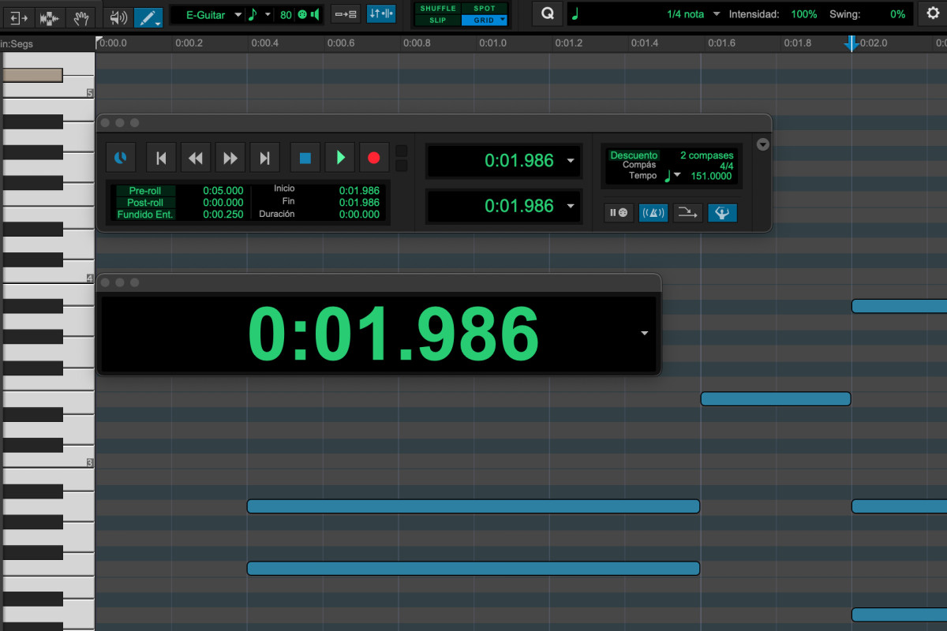The width and height of the screenshot is (947, 631).
Task: Click the 4/4 Compás meter value
Action: click(726, 166)
